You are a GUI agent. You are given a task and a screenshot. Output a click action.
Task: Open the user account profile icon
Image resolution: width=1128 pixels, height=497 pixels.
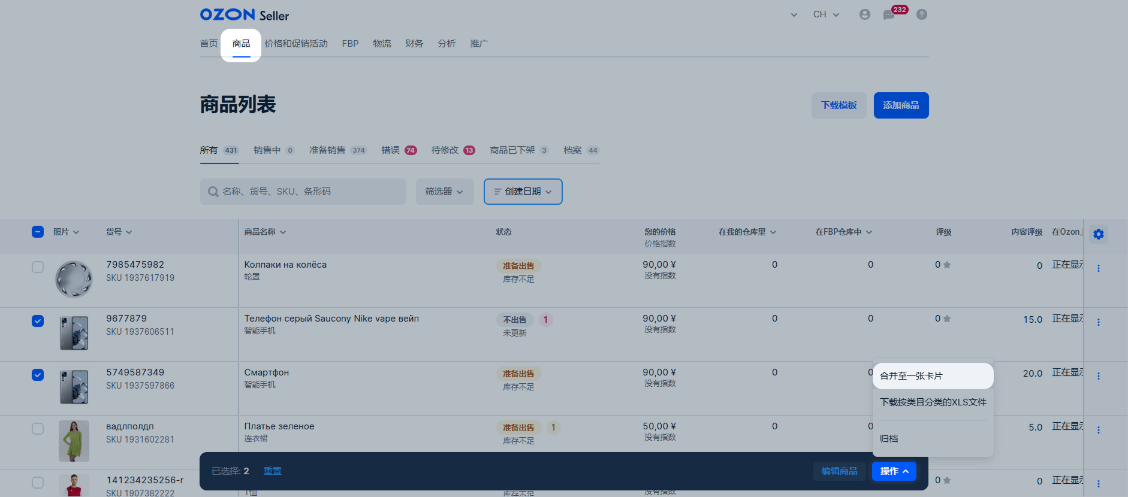pos(864,14)
